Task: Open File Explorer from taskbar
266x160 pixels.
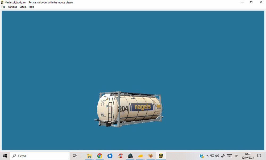Action: pos(89,156)
